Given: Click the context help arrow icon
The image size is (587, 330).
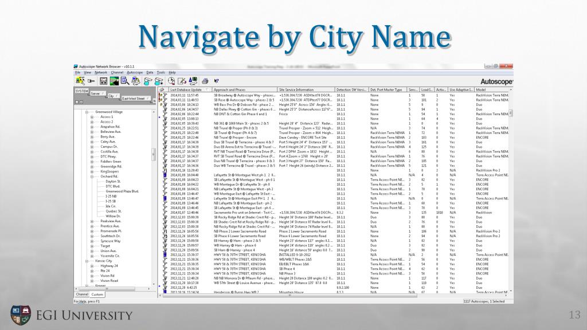Looking at the screenshot, I should (x=216, y=81).
